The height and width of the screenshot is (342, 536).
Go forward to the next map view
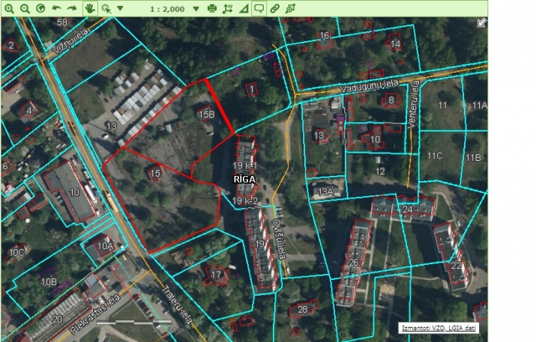(72, 8)
